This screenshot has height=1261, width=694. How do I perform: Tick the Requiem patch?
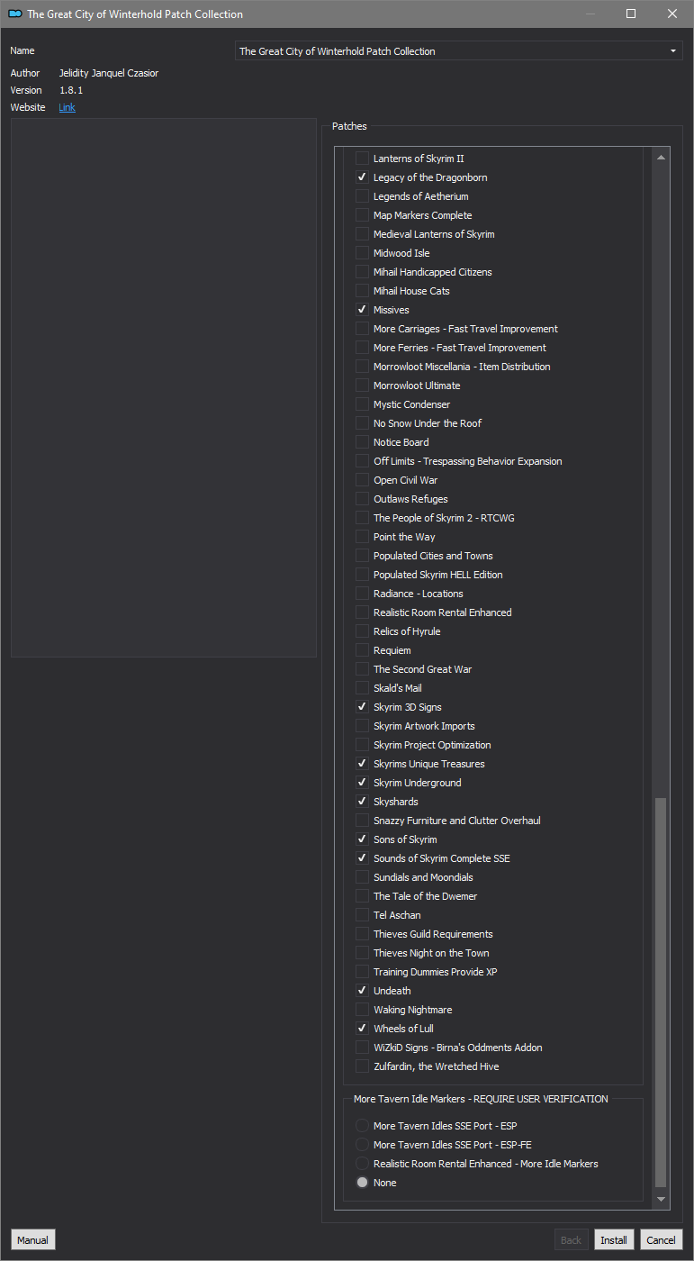click(x=362, y=650)
